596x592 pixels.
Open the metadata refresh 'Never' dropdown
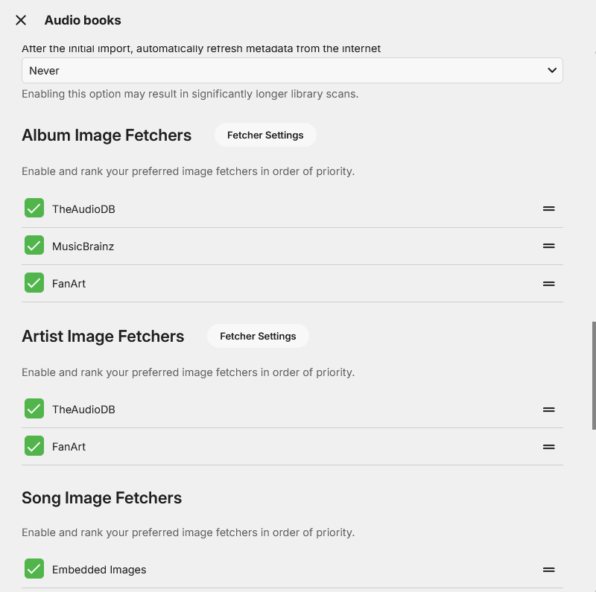292,71
